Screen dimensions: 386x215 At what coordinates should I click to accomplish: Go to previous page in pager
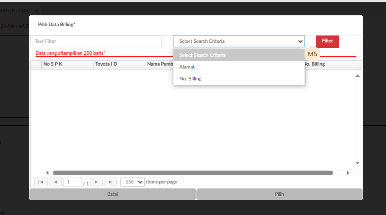(x=55, y=182)
